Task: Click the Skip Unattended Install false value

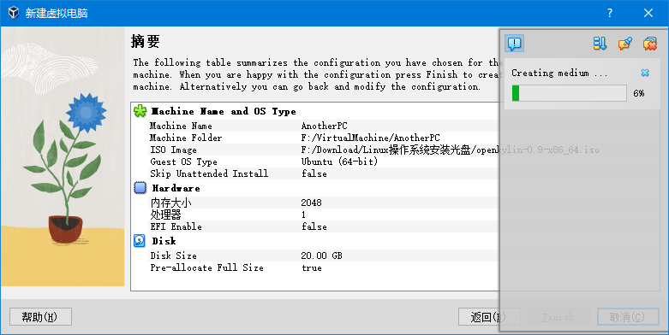Action: coord(314,173)
